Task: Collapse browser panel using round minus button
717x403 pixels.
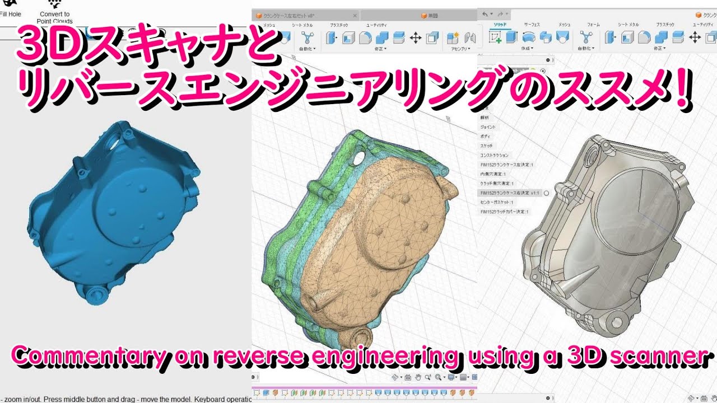Action: tap(548, 59)
